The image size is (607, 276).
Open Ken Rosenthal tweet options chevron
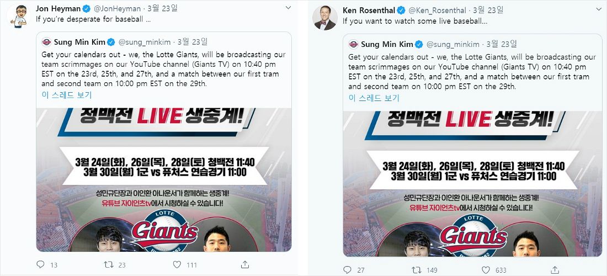point(595,9)
